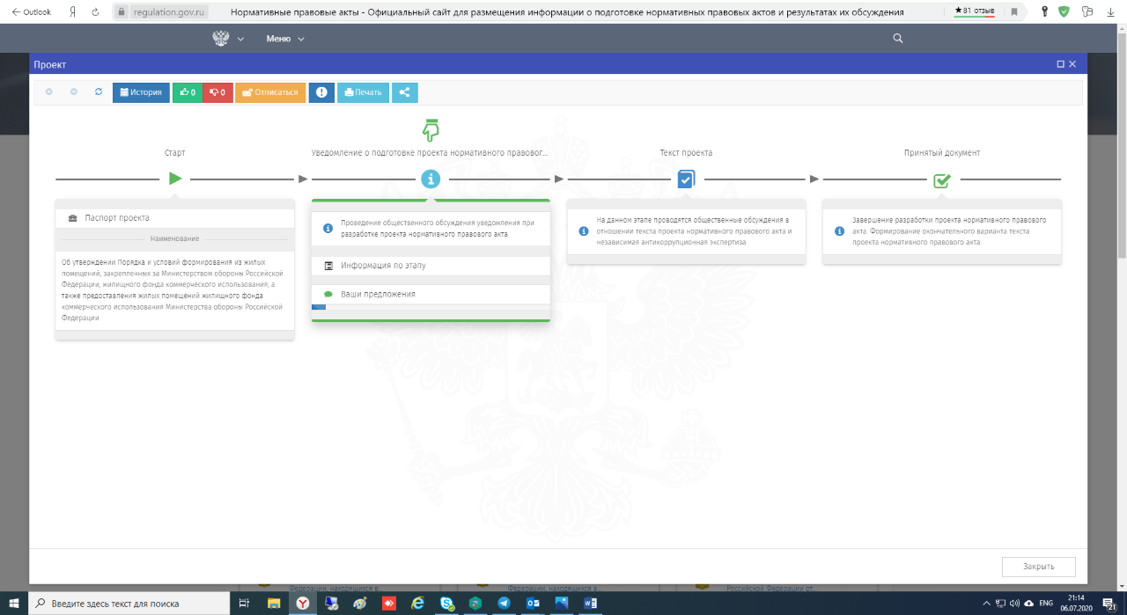Click the refresh icon in project toolbar
The height and width of the screenshot is (615, 1127).
tap(99, 92)
